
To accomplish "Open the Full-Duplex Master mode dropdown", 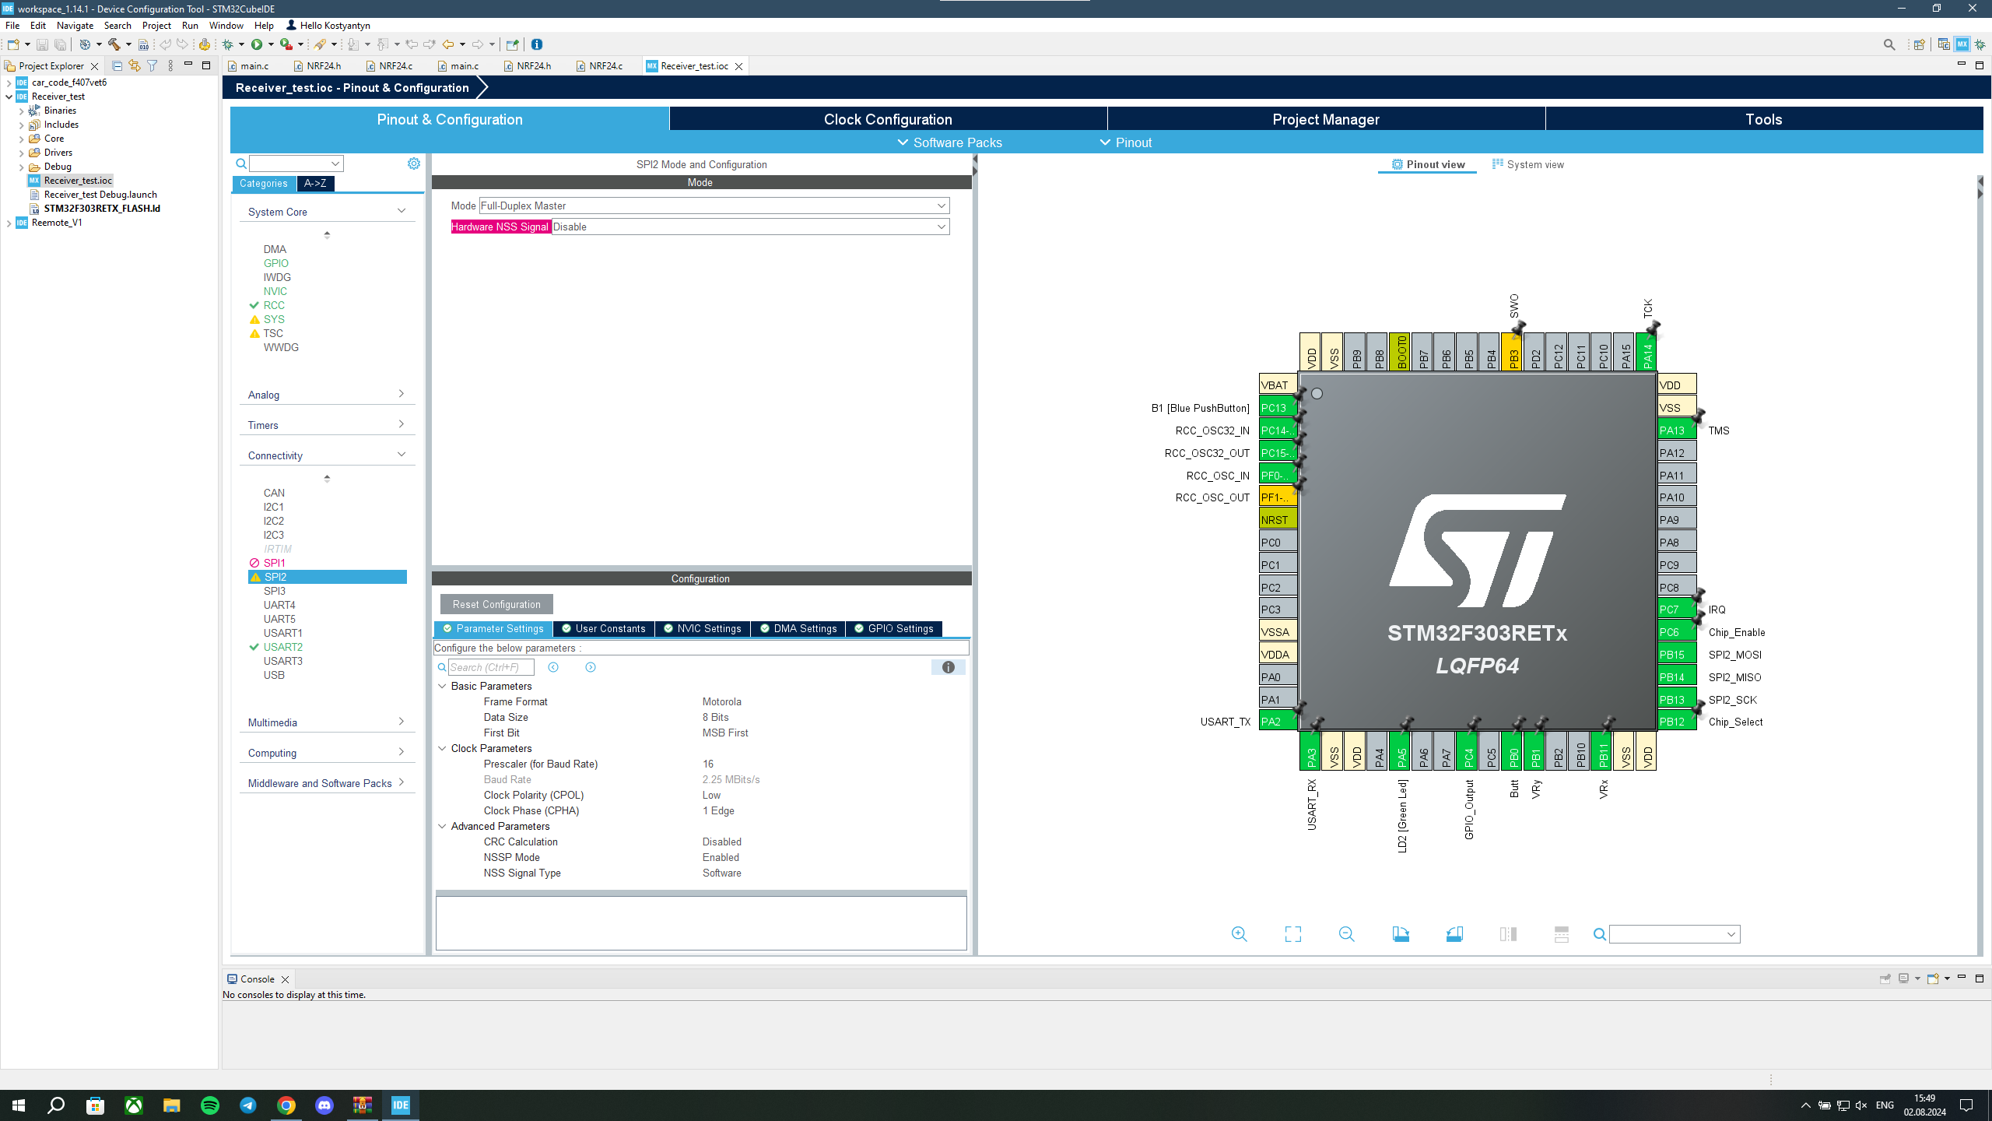I will [x=942, y=205].
